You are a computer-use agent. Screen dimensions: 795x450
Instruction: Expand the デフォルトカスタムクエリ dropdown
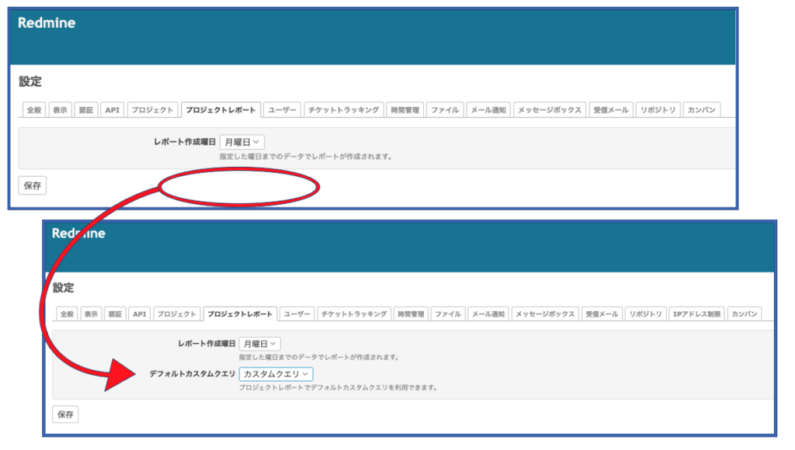click(276, 374)
